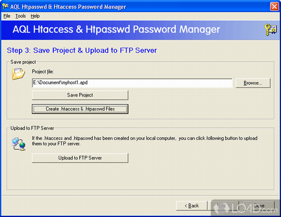Click the Close button at bottom right

point(259,205)
